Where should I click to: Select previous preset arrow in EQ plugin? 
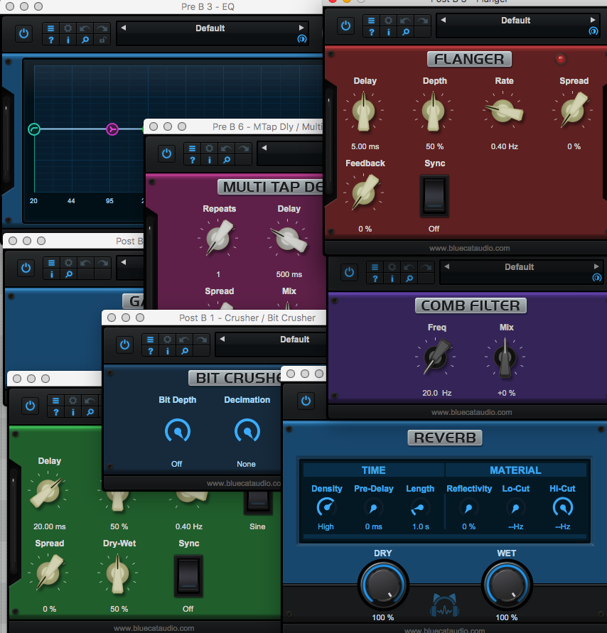[x=123, y=28]
